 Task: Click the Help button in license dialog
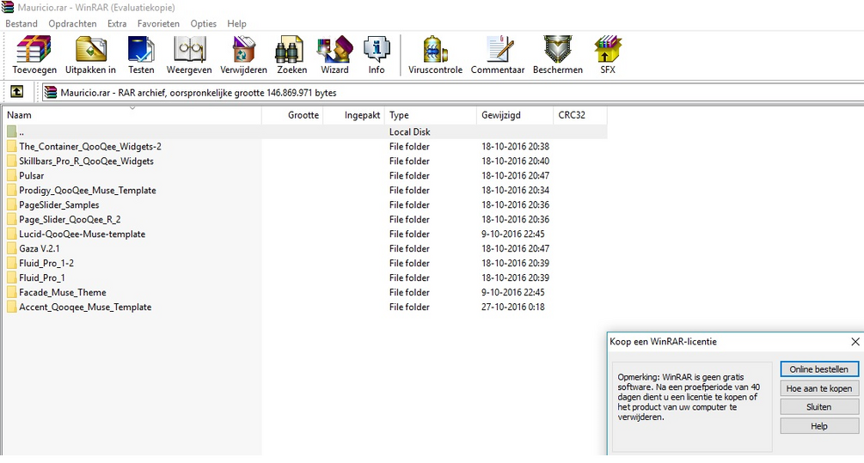click(818, 426)
